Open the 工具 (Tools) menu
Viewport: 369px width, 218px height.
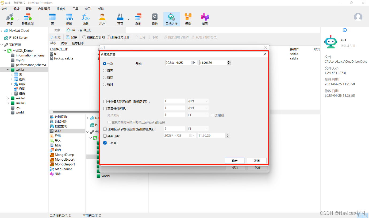(x=75, y=9)
